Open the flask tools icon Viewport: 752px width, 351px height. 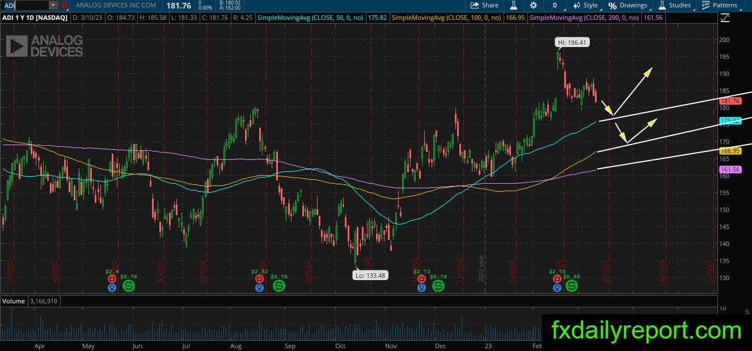click(514, 5)
